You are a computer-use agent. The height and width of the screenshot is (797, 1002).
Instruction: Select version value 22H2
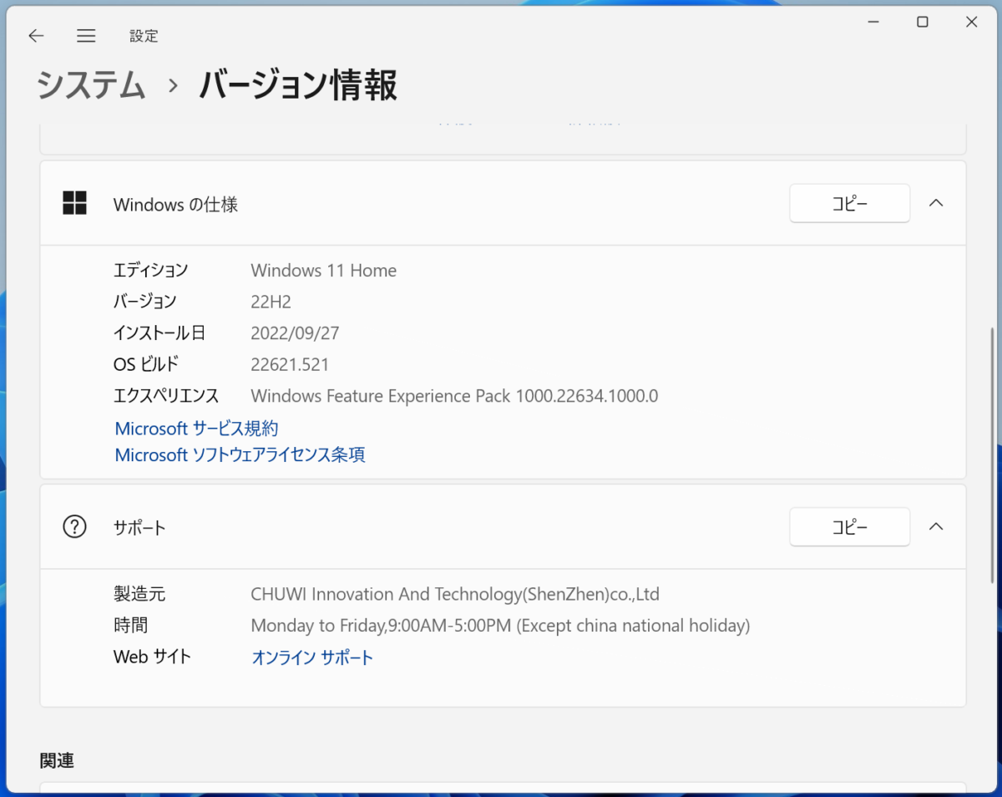coord(271,302)
